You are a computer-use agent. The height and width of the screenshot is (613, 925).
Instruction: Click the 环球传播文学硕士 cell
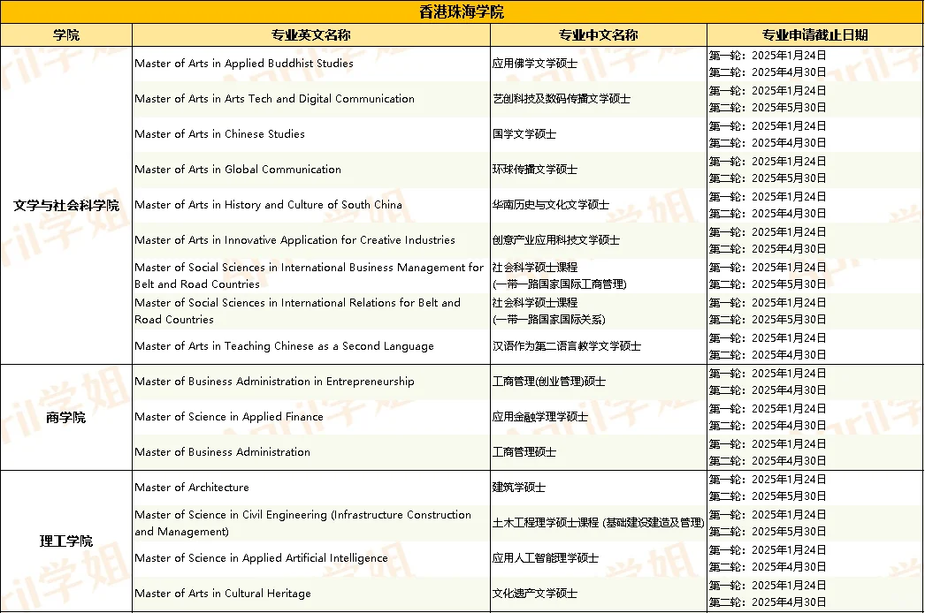598,170
